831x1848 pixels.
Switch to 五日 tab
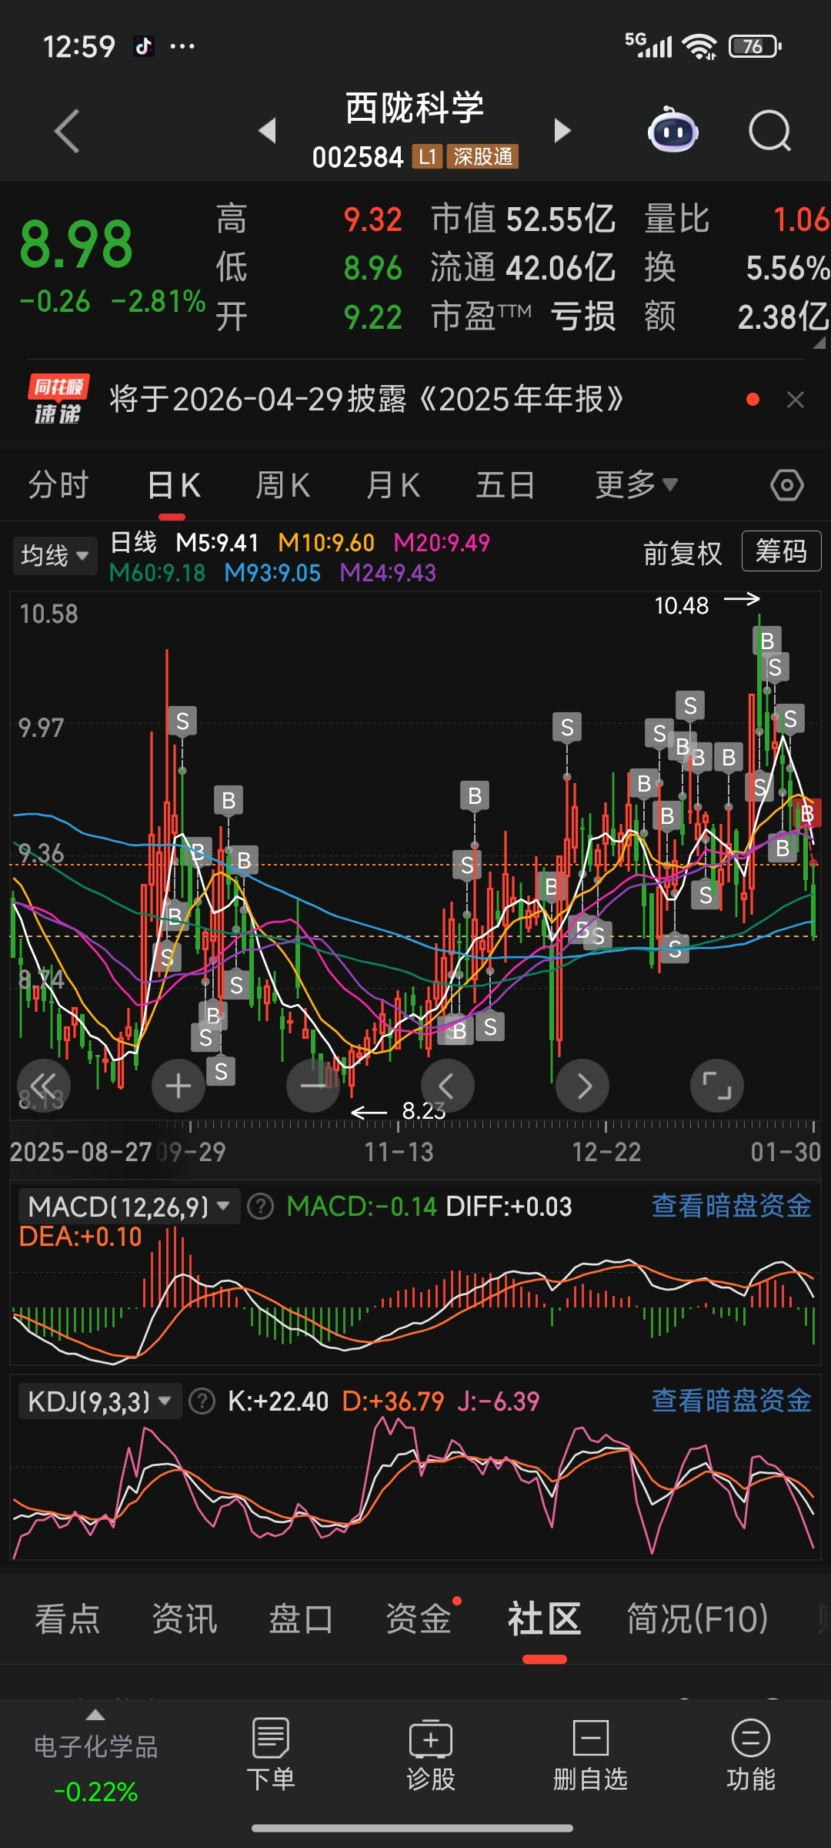(x=506, y=485)
